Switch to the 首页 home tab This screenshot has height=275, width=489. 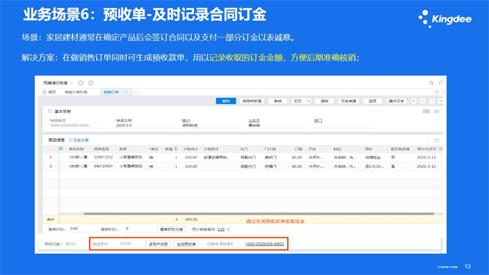50,92
